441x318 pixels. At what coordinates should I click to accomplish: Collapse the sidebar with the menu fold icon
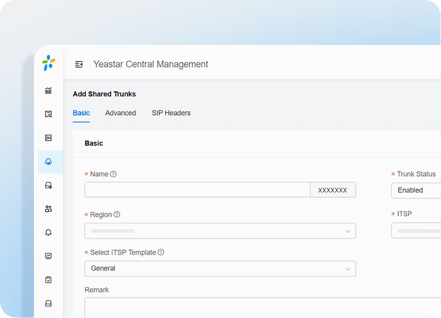tap(79, 64)
